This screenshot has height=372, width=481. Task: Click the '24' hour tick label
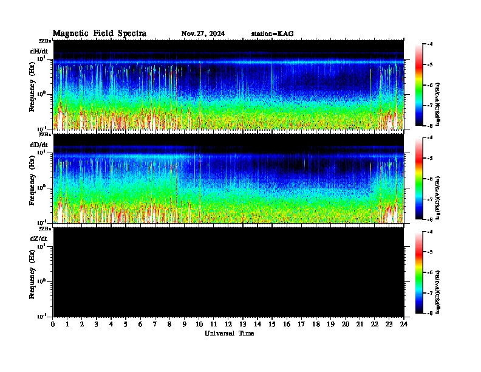pos(404,325)
